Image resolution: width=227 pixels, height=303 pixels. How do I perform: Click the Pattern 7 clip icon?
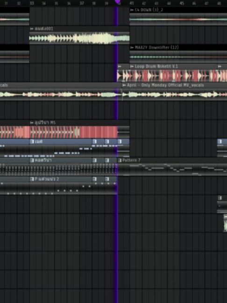pyautogui.click(x=120, y=160)
